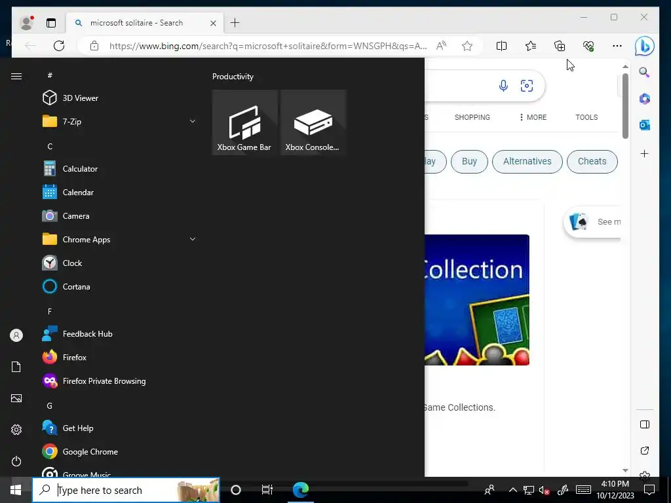Open Edge Collections
671x503 pixels.
click(560, 46)
